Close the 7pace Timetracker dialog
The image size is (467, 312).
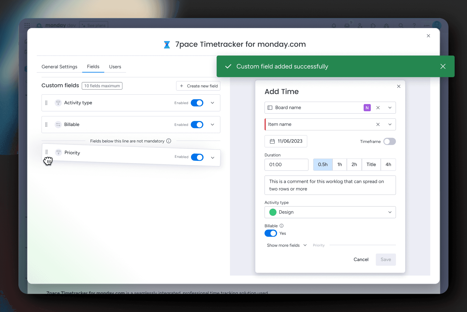point(428,36)
